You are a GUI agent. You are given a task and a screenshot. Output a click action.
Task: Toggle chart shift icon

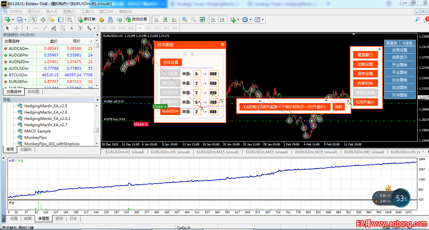[x=222, y=20]
